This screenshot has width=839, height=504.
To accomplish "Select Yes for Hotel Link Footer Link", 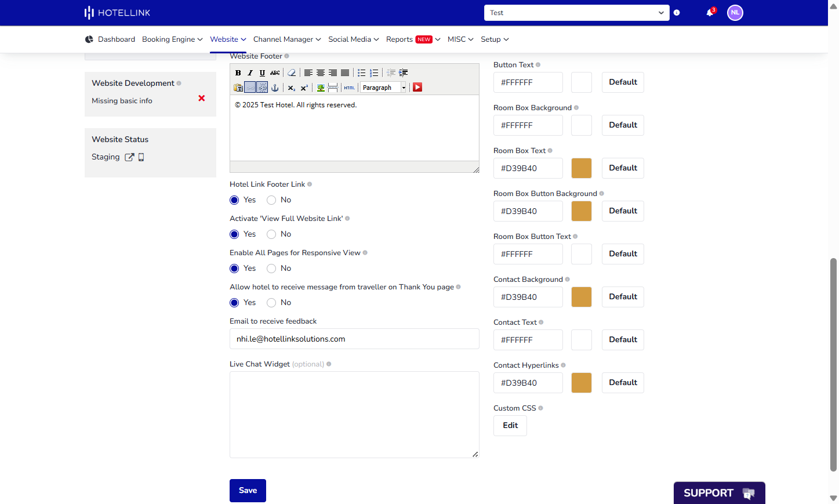I will pos(234,200).
